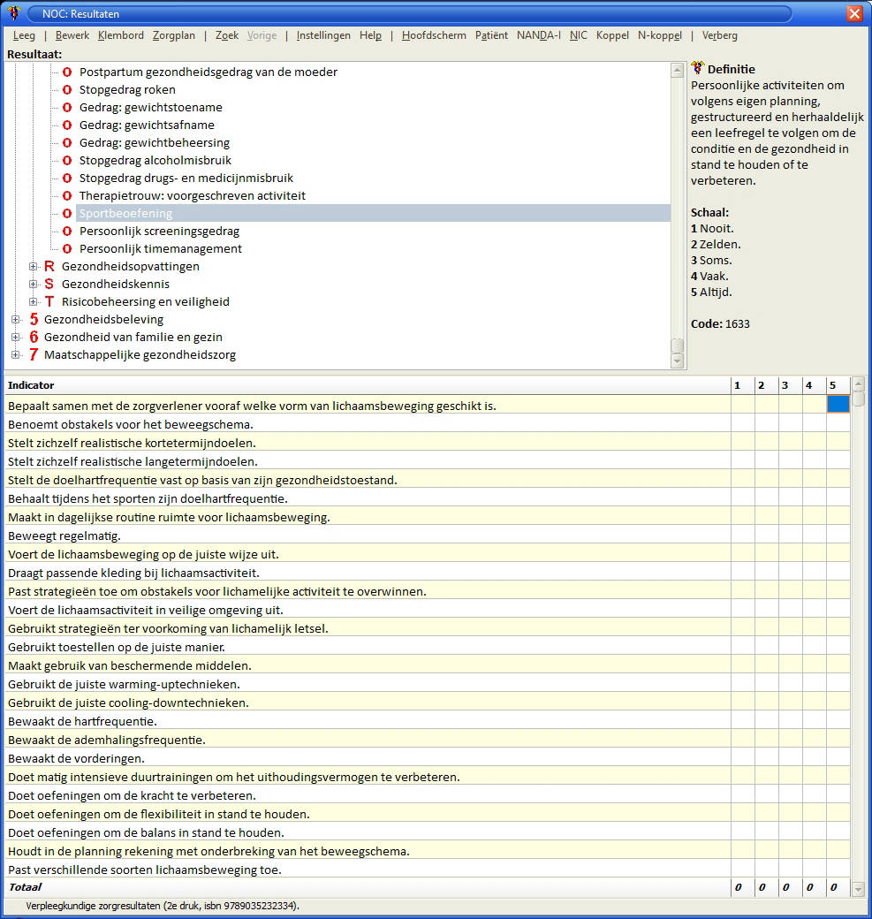
Task: Click the red R icon for Gezondheidsopvattingen
Action: pyautogui.click(x=49, y=266)
